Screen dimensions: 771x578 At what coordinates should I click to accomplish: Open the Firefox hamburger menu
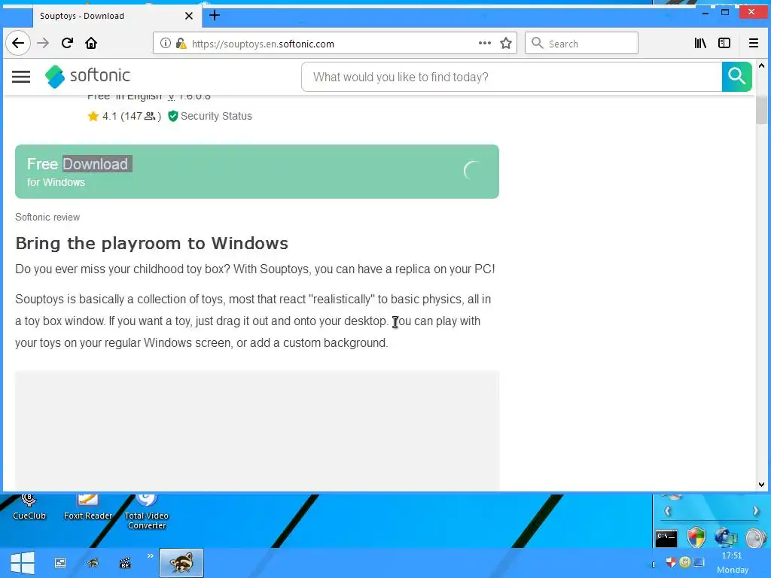tap(753, 43)
